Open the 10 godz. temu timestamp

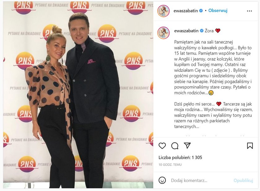point(170,165)
